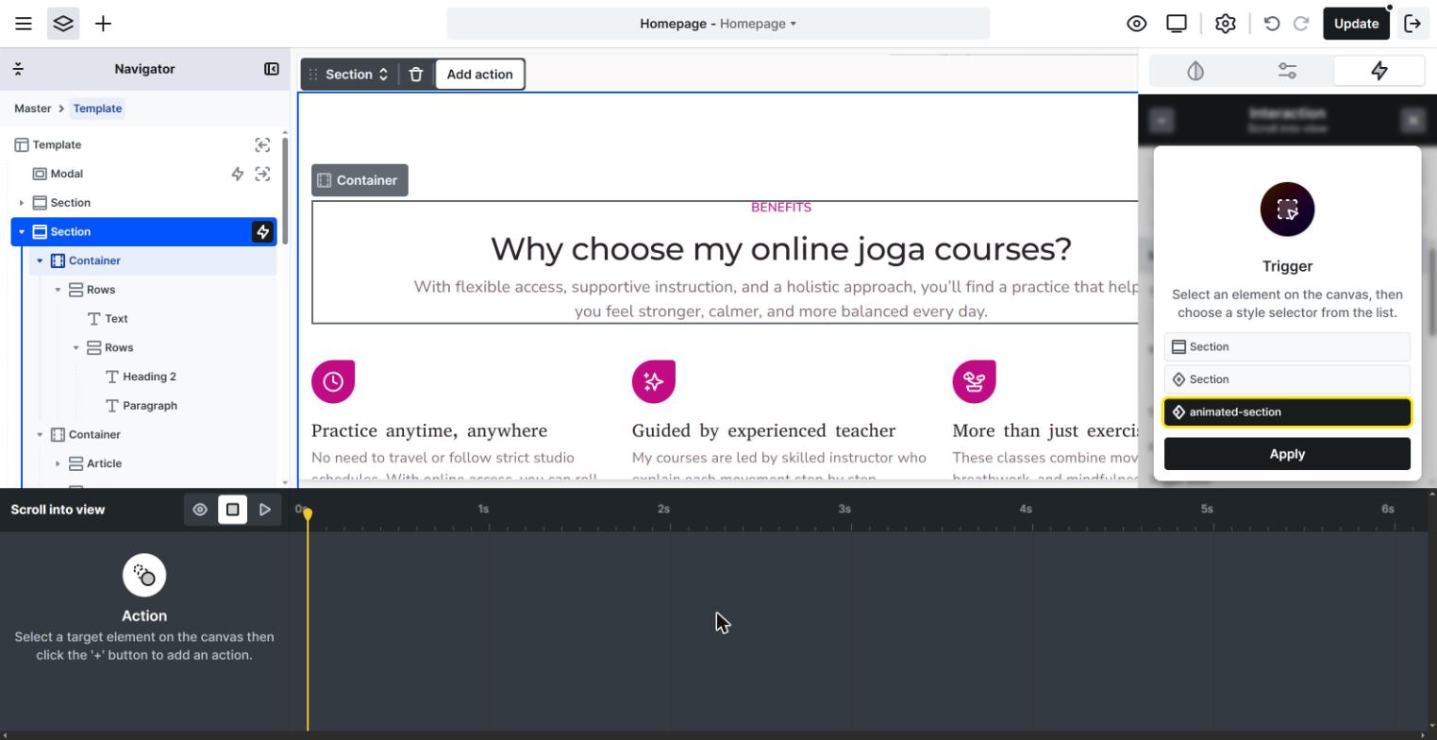Open the Section element switcher on canvas
The image size is (1437, 740).
point(357,75)
